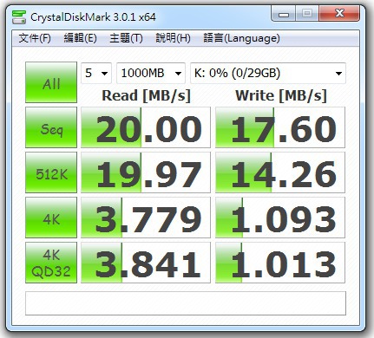Open the 1000MB test size dropdown
Viewport: 374px width, 338px height.
point(151,73)
